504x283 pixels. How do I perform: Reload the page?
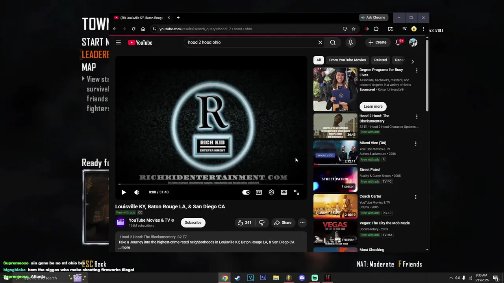(133, 29)
